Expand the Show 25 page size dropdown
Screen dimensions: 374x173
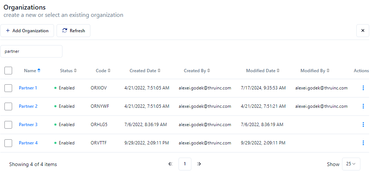click(351, 164)
